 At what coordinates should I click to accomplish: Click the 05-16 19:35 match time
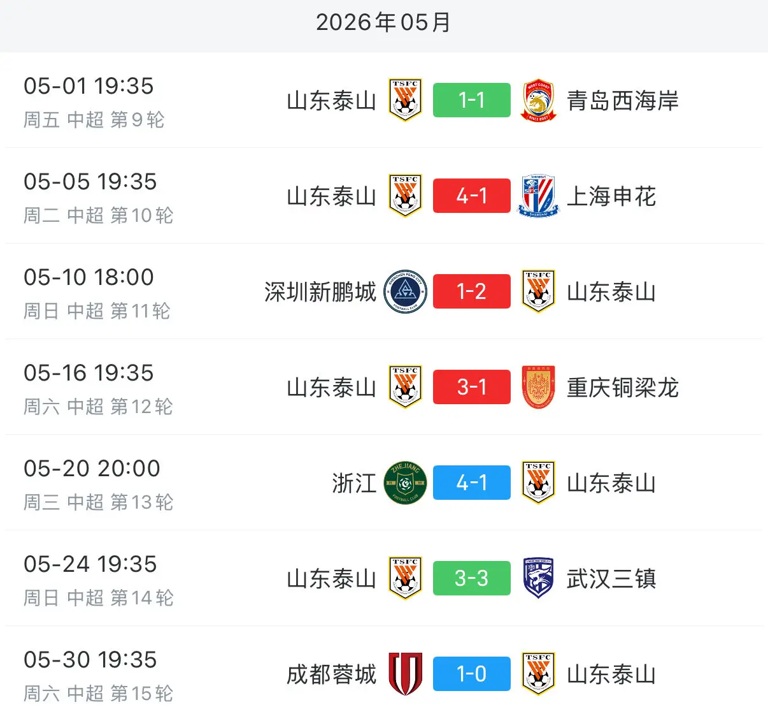[89, 373]
